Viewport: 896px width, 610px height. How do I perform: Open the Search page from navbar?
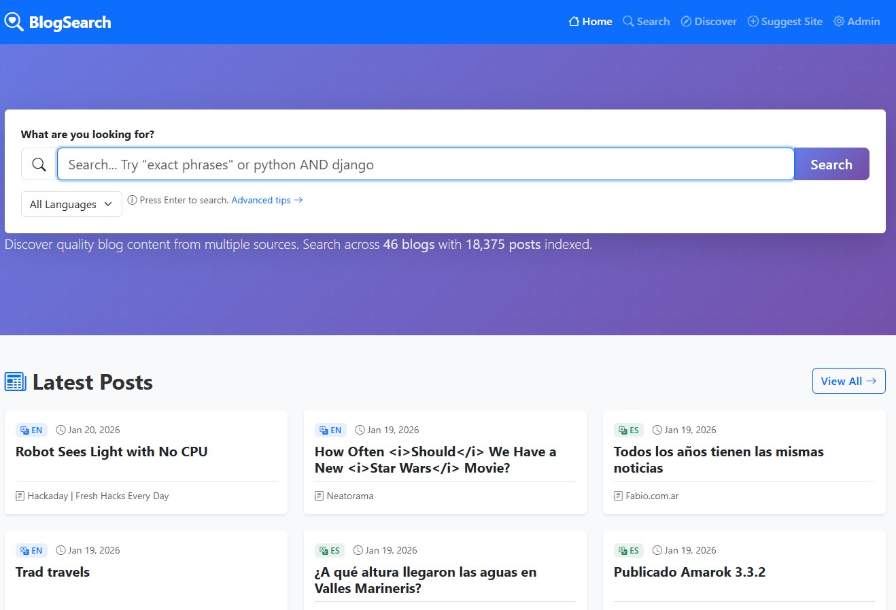(x=647, y=22)
